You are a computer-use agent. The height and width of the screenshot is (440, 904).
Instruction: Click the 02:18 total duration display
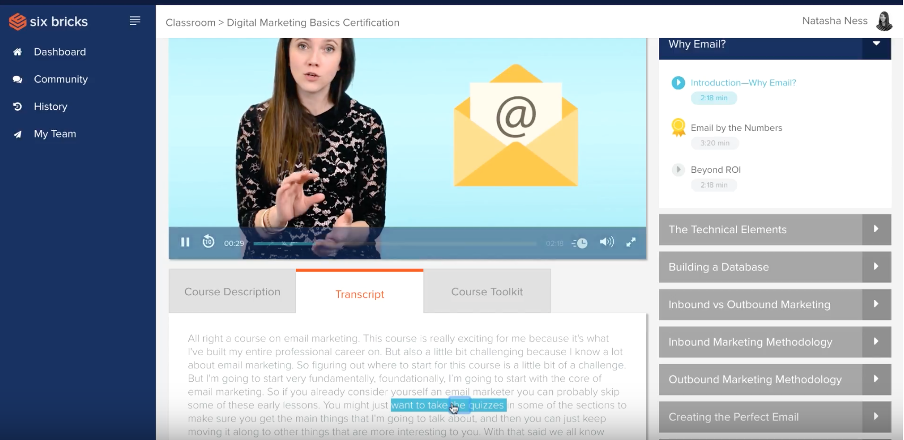(554, 243)
